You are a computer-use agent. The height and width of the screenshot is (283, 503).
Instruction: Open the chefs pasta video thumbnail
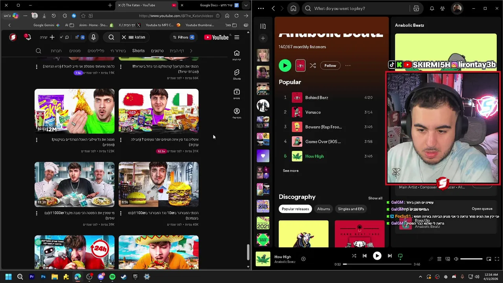click(x=75, y=184)
